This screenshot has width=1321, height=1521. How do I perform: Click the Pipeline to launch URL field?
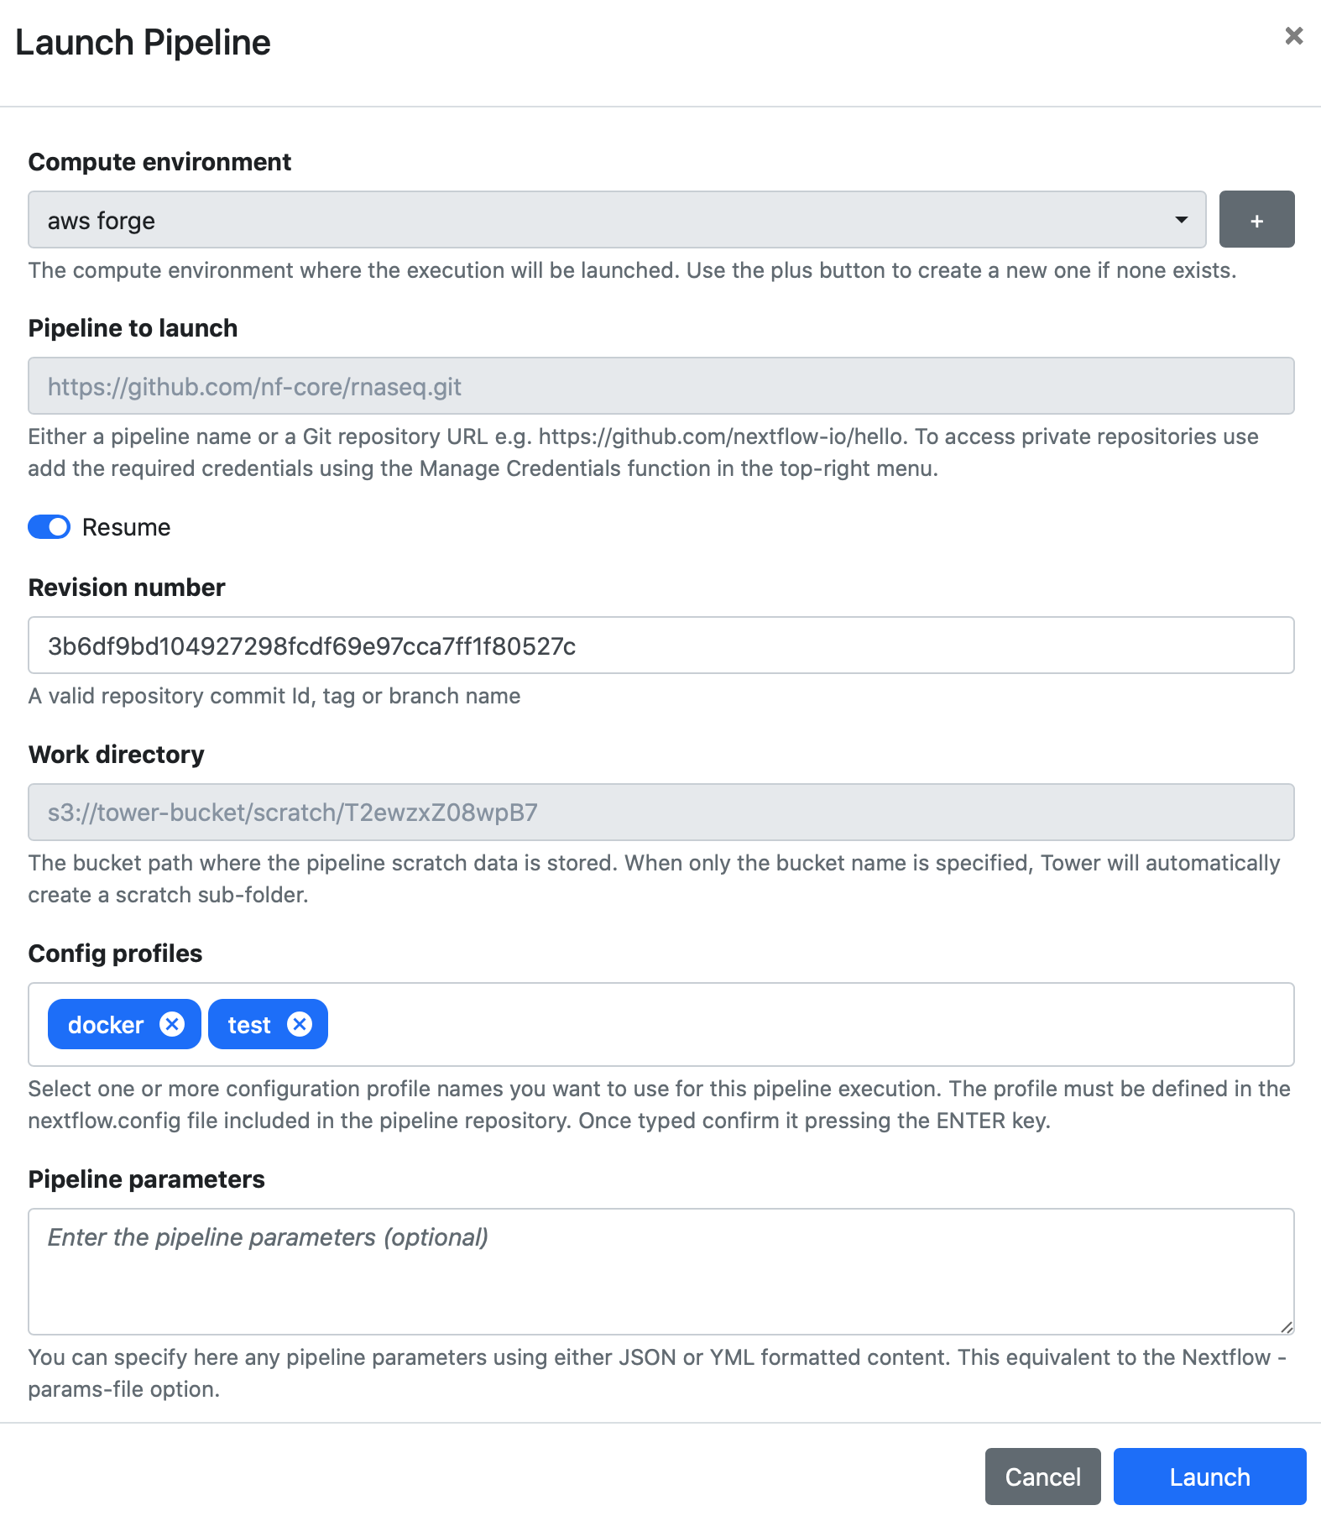point(660,386)
